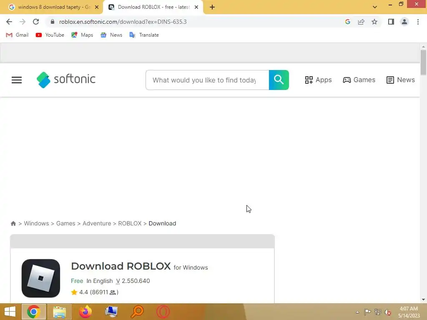The image size is (427, 320).
Task: Launch Firefox from the taskbar
Action: (85, 312)
